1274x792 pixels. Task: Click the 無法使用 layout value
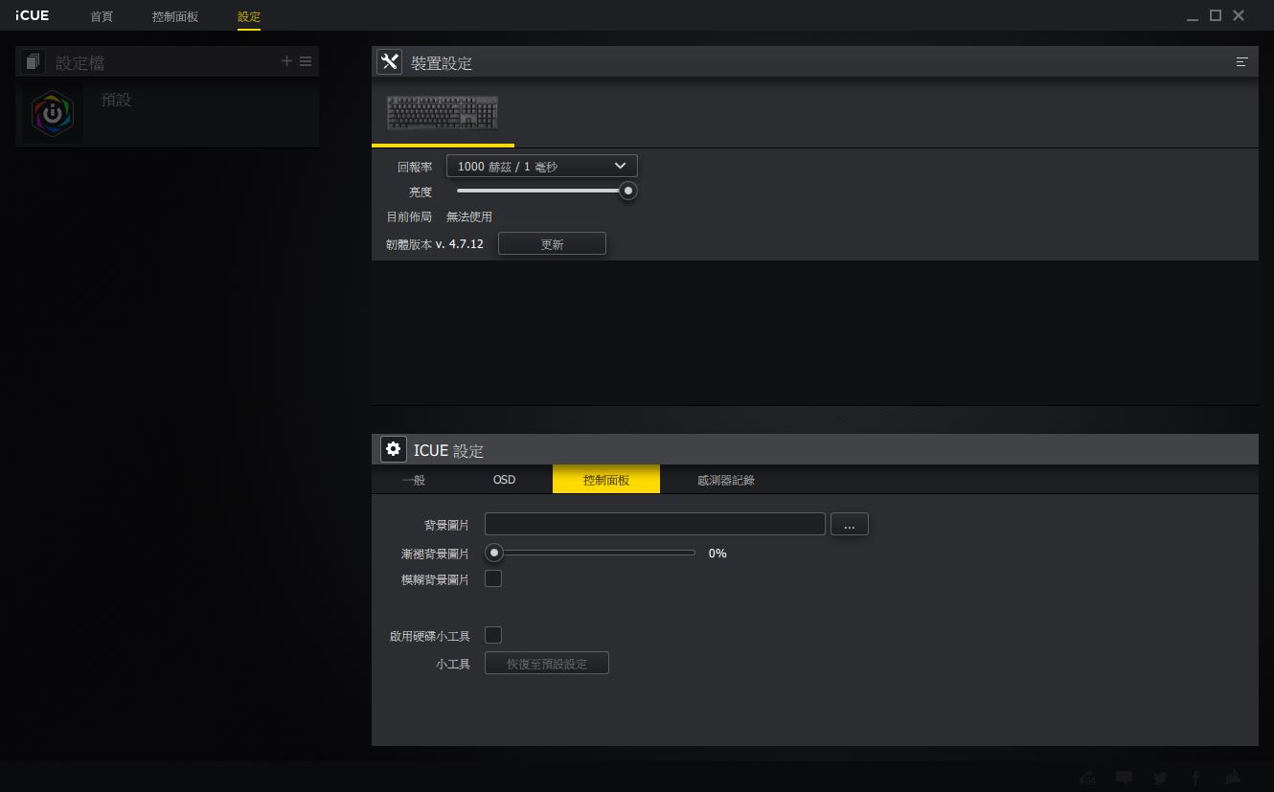click(x=469, y=217)
